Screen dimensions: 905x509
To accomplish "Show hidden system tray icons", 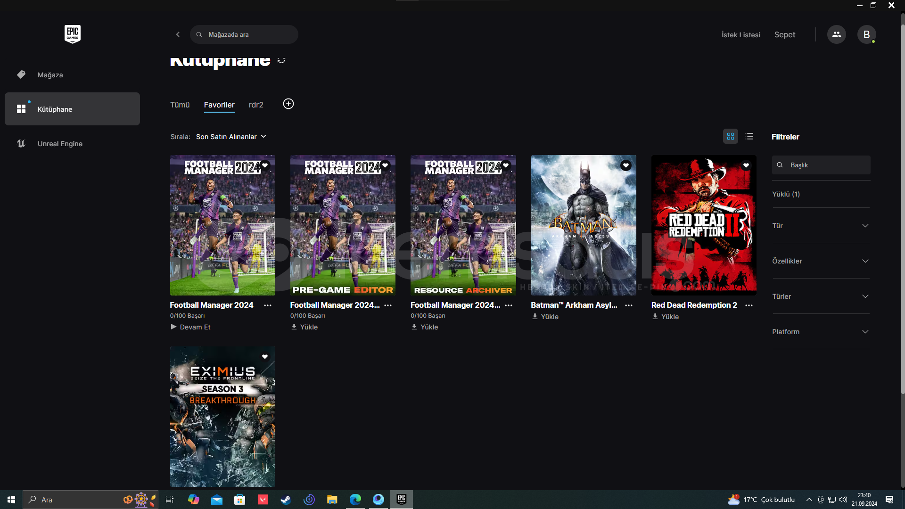I will point(809,500).
